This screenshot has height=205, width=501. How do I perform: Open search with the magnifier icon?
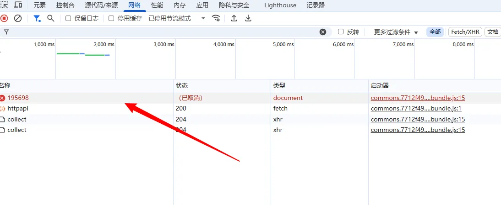[51, 18]
